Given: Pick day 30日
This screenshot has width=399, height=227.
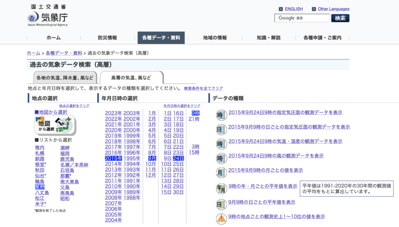Looking at the screenshot, I should (178, 192).
